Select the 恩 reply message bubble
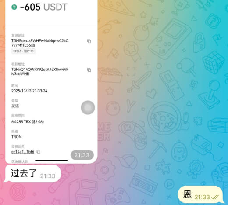This screenshot has height=205, width=228. click(x=200, y=194)
